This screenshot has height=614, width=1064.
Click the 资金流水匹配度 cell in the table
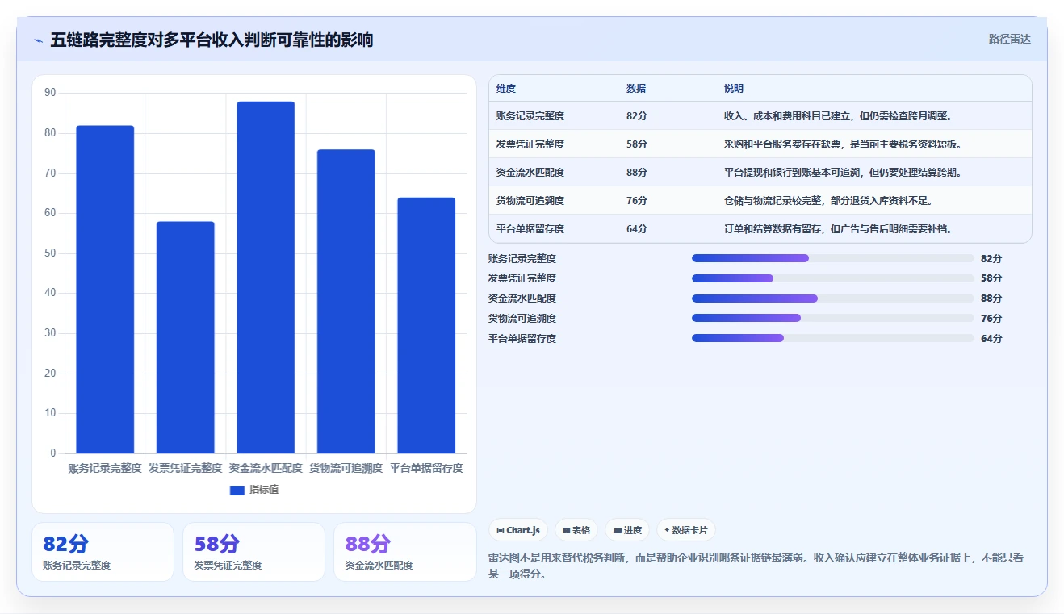[x=530, y=173]
